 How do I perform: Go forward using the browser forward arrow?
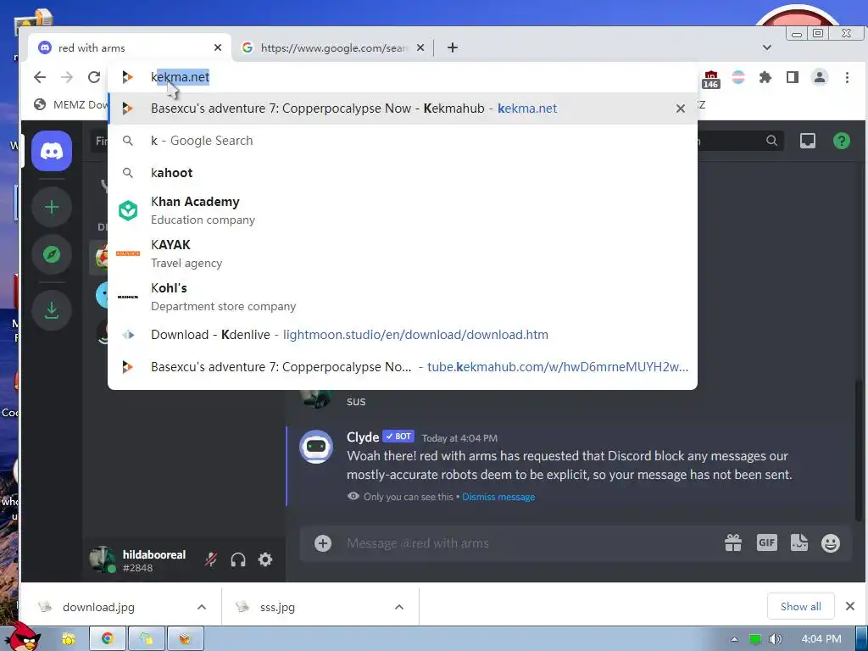click(x=67, y=77)
